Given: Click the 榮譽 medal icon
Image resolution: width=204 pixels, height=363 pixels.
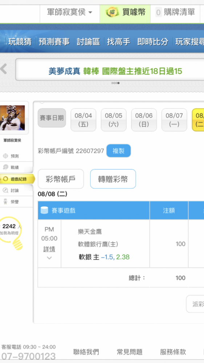Looking at the screenshot, I should [5, 201].
